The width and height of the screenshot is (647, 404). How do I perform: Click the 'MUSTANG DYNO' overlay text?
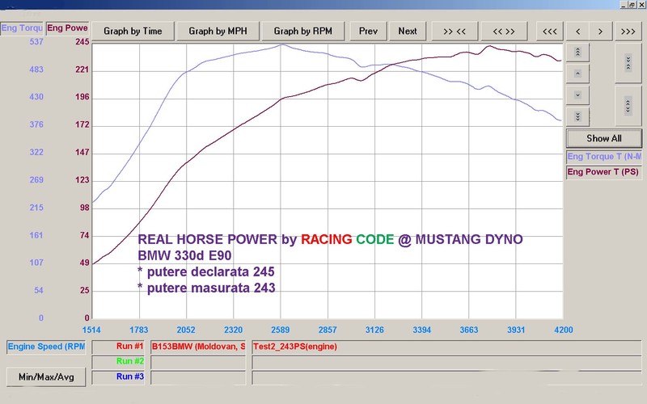tap(469, 239)
